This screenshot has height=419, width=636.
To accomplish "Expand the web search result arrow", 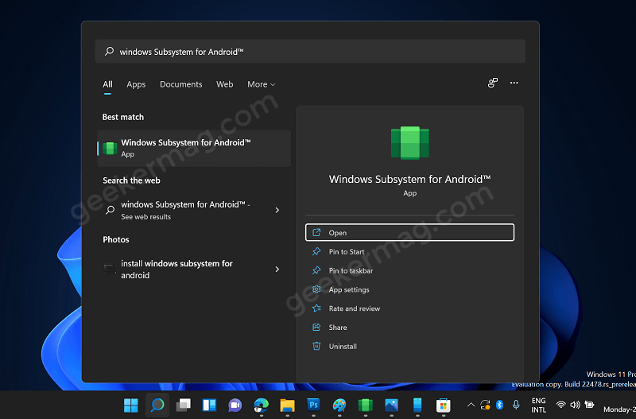I will pos(277,210).
